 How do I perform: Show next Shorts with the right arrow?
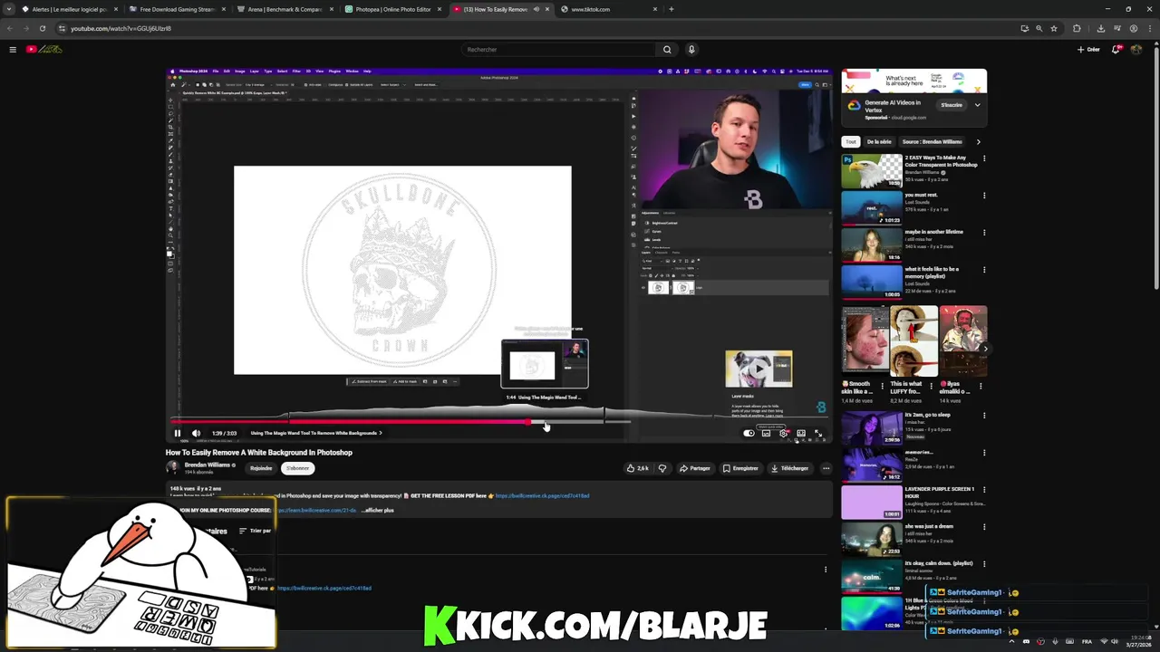pos(985,348)
